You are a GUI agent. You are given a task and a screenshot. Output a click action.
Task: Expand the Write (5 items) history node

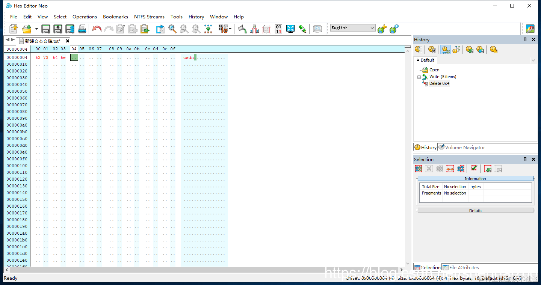419,77
